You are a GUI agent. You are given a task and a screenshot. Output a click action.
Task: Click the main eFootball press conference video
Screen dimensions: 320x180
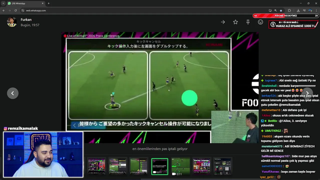(x=160, y=87)
